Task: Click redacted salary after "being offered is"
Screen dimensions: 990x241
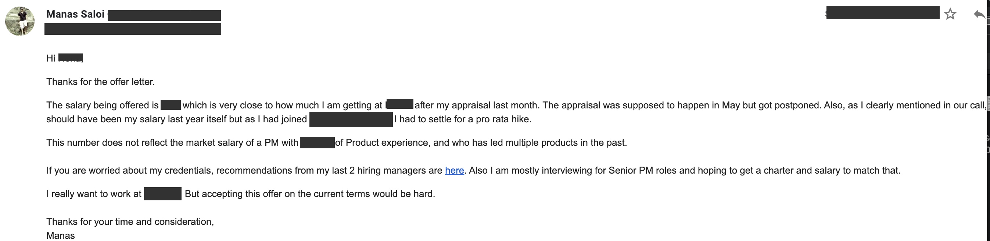Action: (171, 105)
